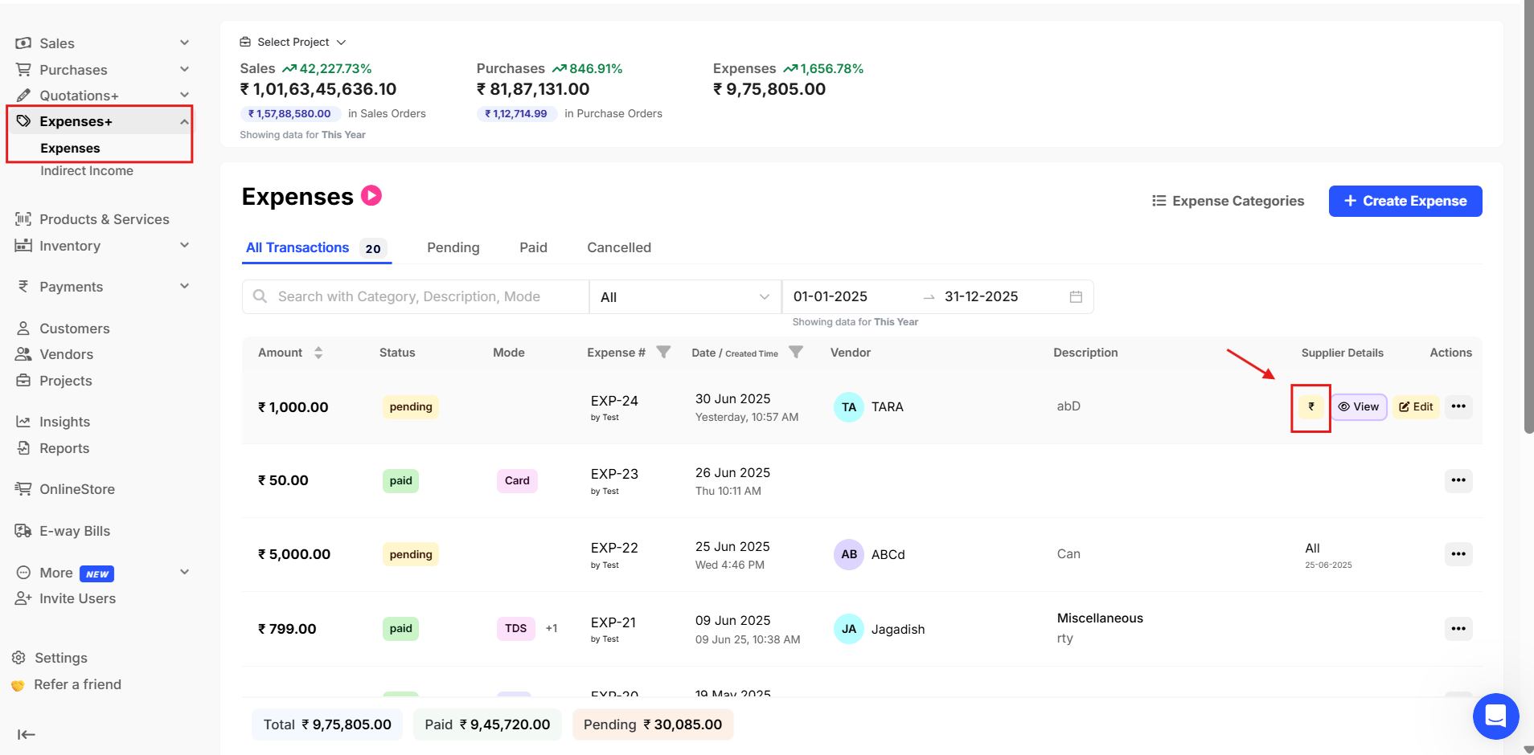Open Indirect Income in sidebar
The width and height of the screenshot is (1534, 755).
87,171
